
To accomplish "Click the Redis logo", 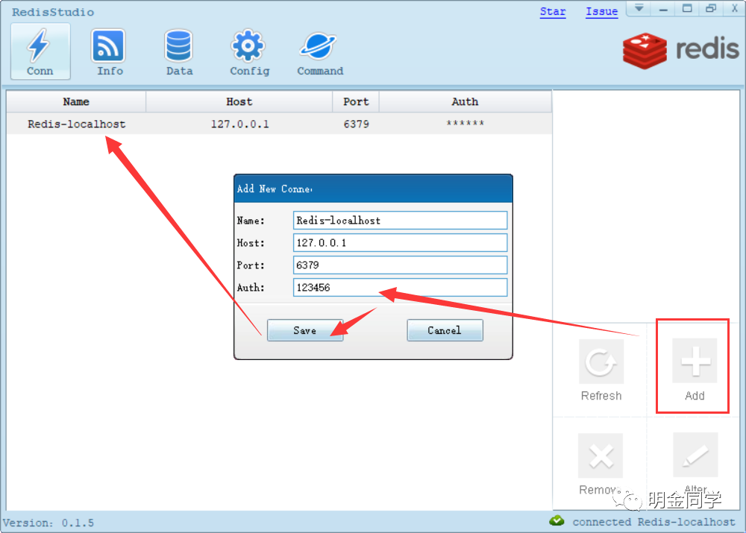I will (646, 50).
